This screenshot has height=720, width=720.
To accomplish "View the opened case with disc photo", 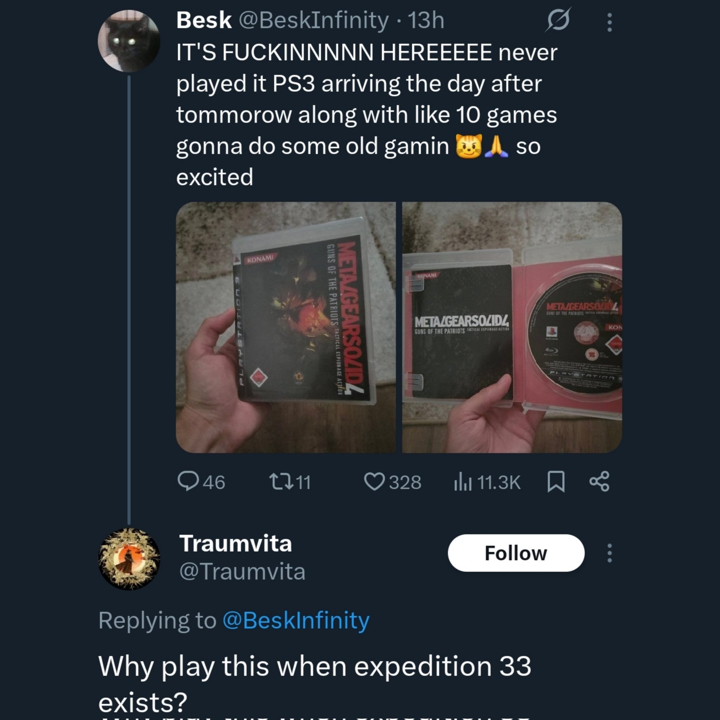I will pyautogui.click(x=512, y=327).
